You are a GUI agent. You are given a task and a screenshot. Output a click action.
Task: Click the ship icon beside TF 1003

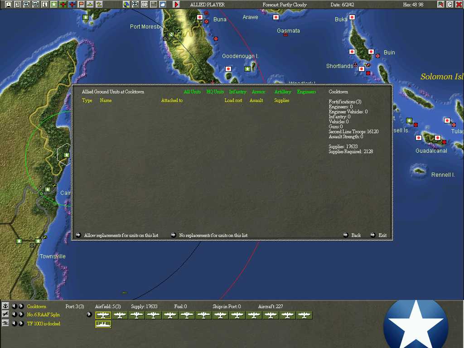click(5, 323)
